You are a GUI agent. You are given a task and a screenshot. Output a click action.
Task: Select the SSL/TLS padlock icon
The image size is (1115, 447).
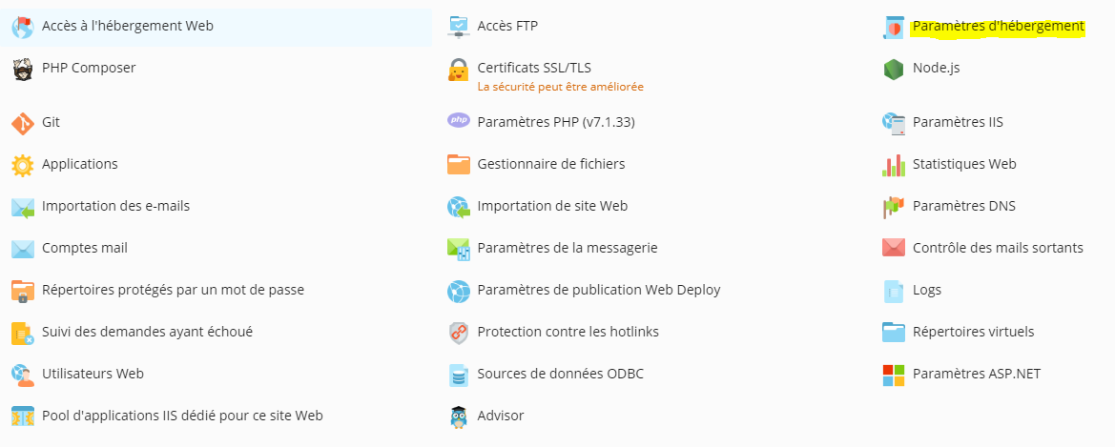click(458, 69)
